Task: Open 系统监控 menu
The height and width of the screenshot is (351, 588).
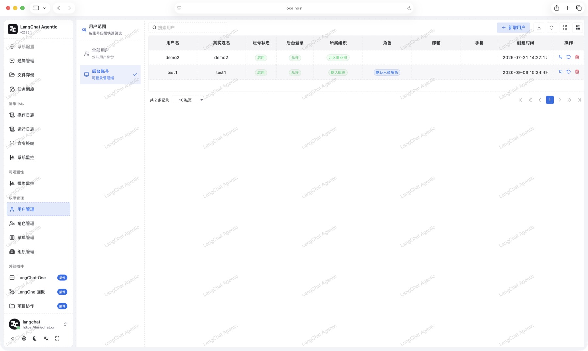Action: click(38, 157)
